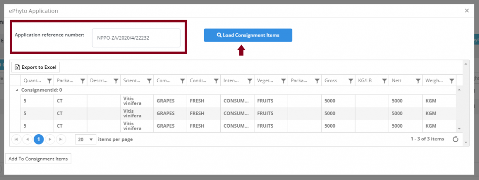Open the items per page dropdown
The height and width of the screenshot is (180, 479).
pyautogui.click(x=86, y=139)
